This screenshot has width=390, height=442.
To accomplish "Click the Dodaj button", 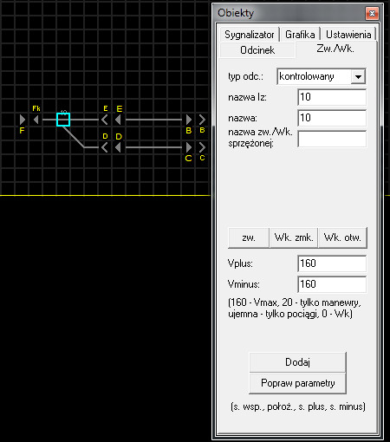I will [x=297, y=362].
